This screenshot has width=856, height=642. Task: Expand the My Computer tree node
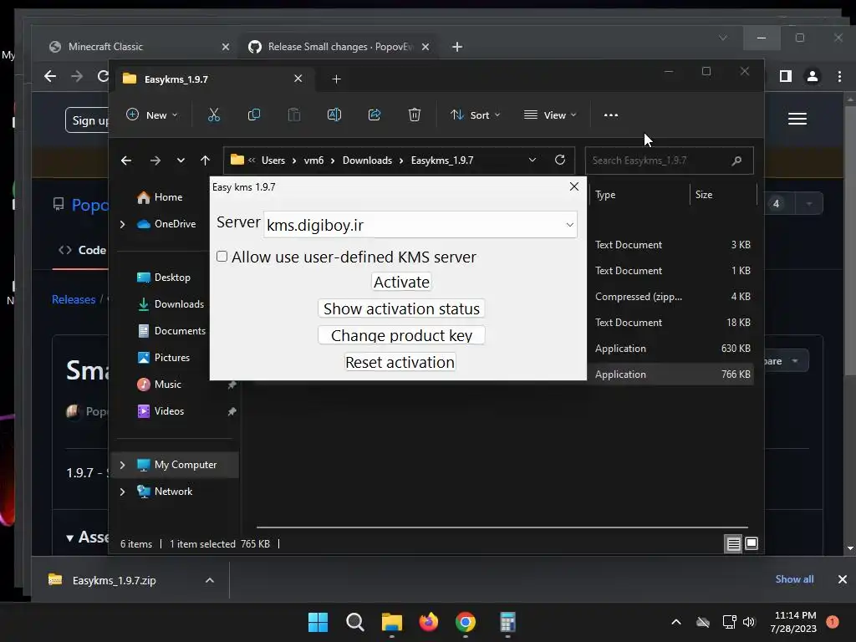click(x=122, y=465)
